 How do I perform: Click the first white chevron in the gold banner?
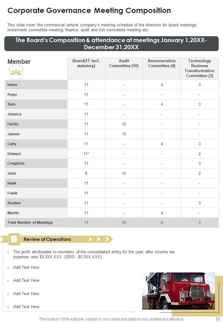coord(90,239)
